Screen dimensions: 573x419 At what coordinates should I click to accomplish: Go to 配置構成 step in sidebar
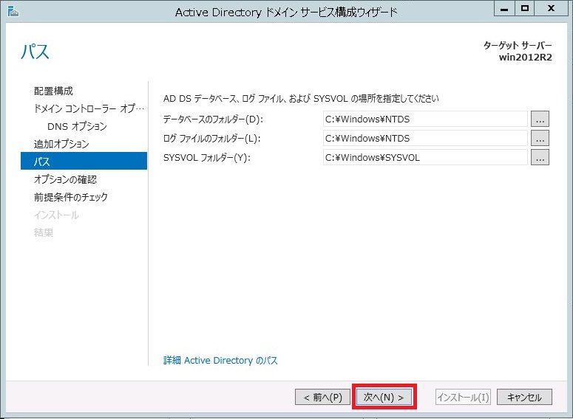pos(53,91)
